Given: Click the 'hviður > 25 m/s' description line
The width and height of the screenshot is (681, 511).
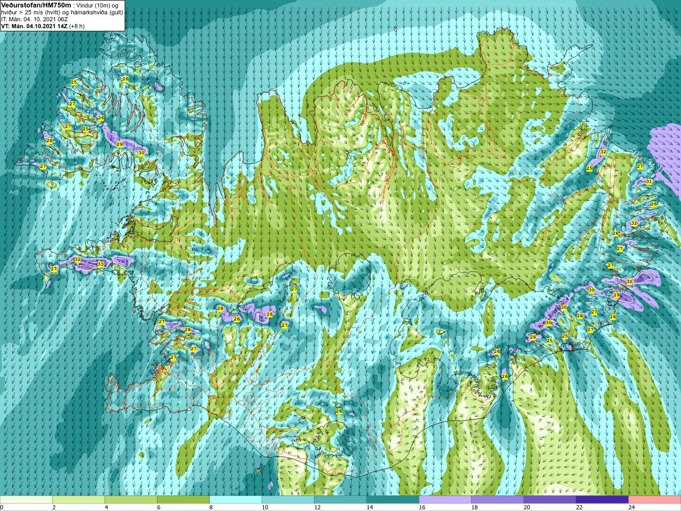Looking at the screenshot, I should pos(62,12).
